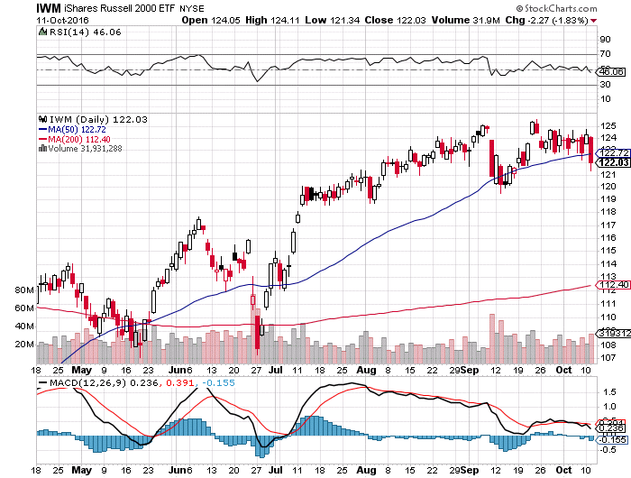Image resolution: width=631 pixels, height=478 pixels.
Task: Click the red MA(200) legend line marker
Action: [x=42, y=139]
